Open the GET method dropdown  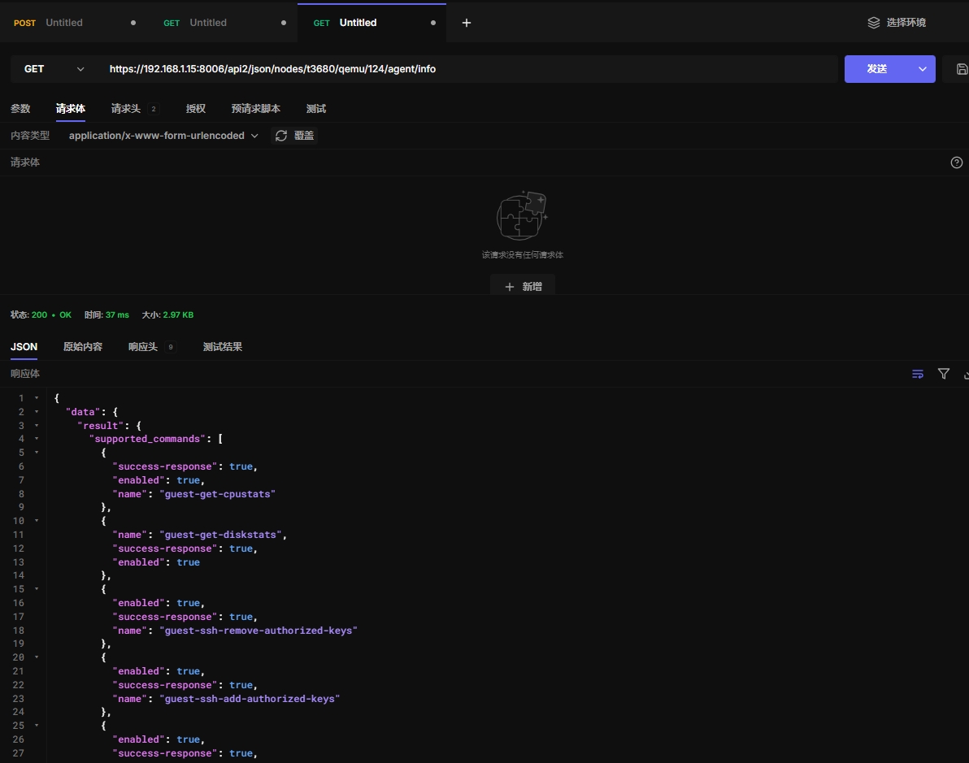[54, 69]
